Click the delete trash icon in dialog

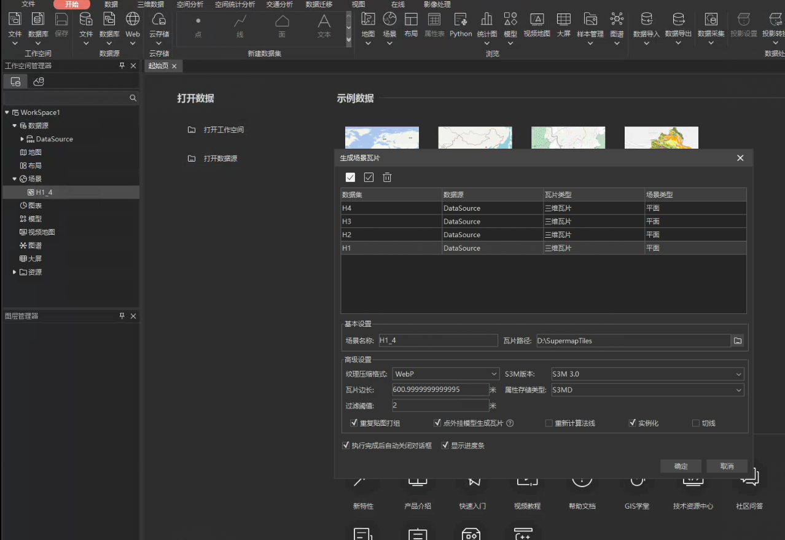coord(387,178)
